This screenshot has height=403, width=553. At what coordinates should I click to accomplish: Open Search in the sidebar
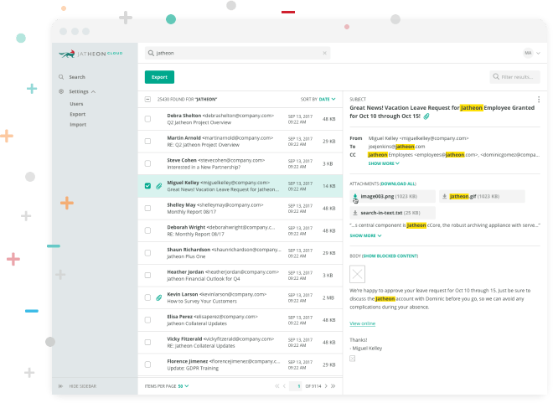[x=77, y=77]
